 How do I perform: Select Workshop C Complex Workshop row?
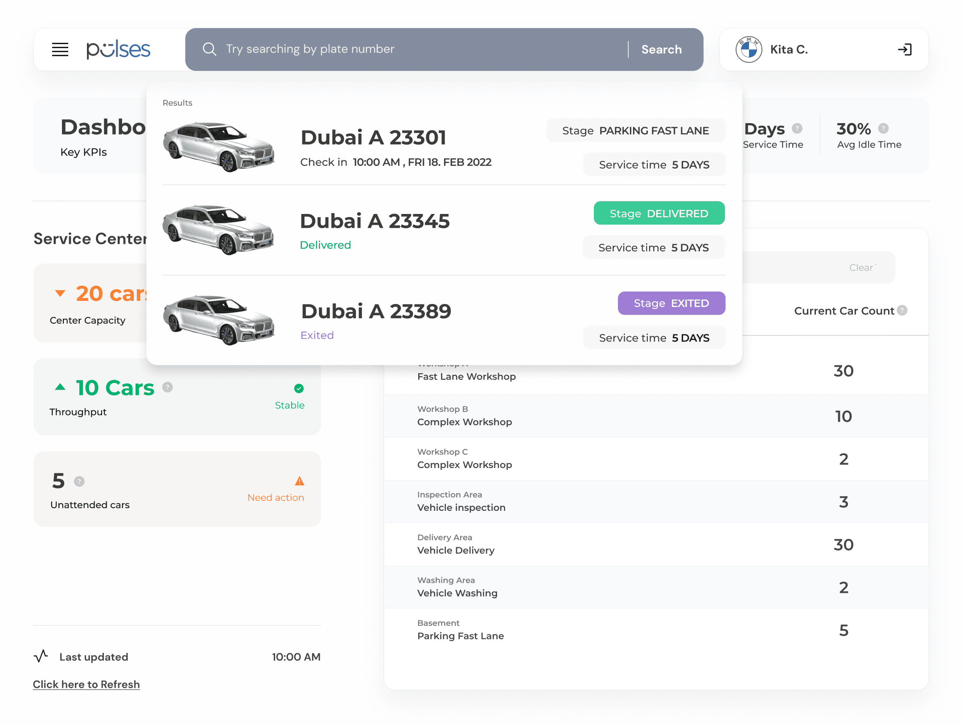[x=656, y=459]
